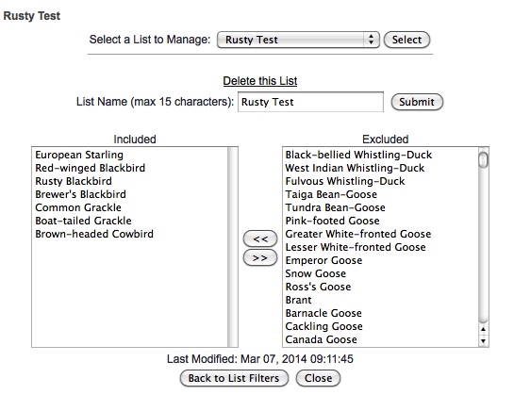Select European Starling in Included list
This screenshot has height=395, width=514.
click(130, 155)
